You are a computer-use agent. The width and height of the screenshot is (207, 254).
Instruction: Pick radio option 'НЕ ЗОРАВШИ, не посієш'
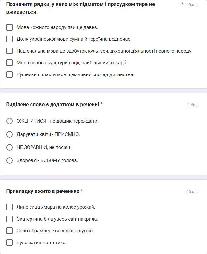10,147
